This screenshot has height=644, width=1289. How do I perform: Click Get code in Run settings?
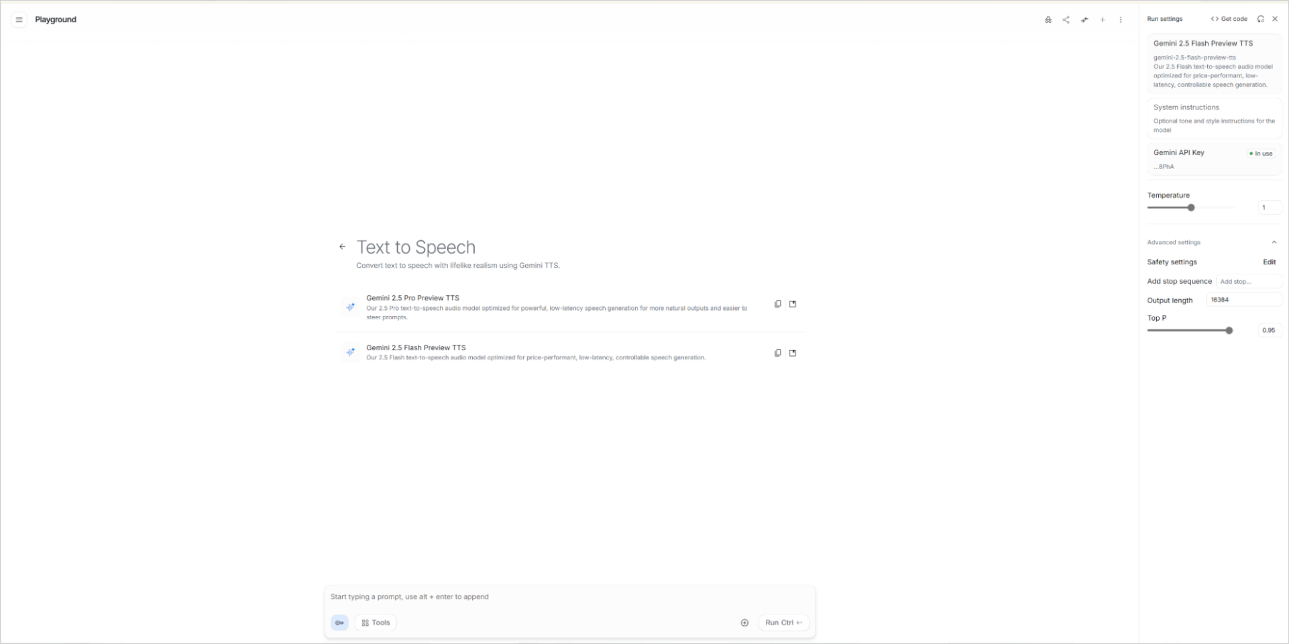pyautogui.click(x=1228, y=19)
